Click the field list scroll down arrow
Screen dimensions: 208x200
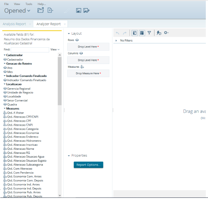tap(60, 195)
